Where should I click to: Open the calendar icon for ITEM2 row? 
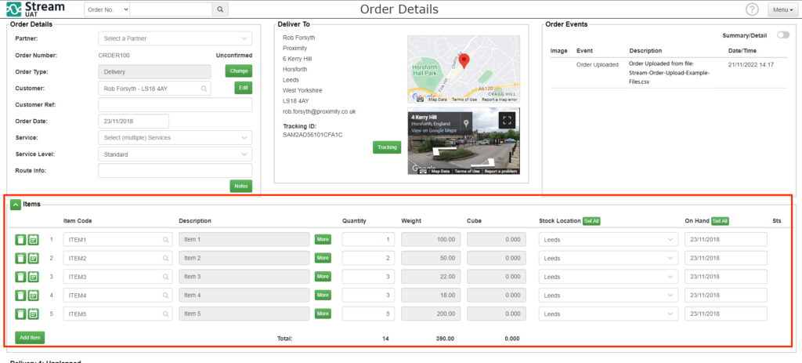click(x=33, y=258)
